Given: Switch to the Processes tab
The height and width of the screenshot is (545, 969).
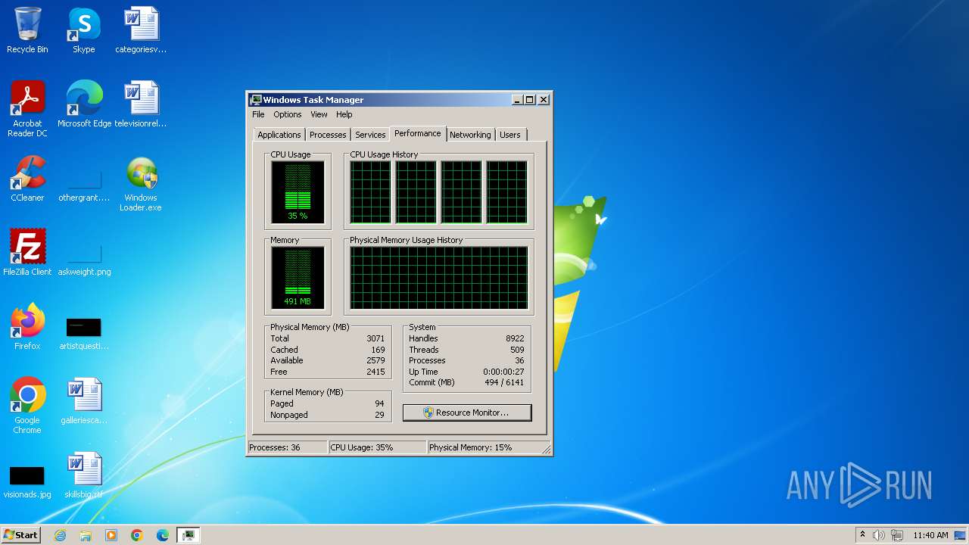Looking at the screenshot, I should 328,135.
